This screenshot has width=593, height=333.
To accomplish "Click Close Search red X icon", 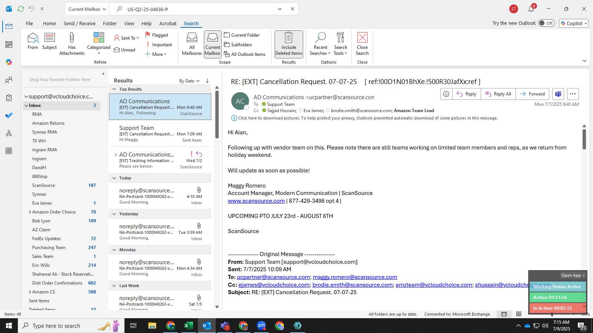I will (x=362, y=44).
